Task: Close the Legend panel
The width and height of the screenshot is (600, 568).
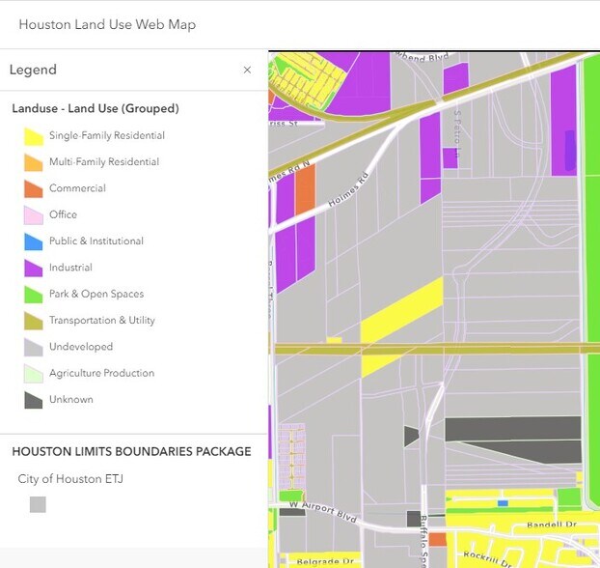Action: pyautogui.click(x=247, y=71)
